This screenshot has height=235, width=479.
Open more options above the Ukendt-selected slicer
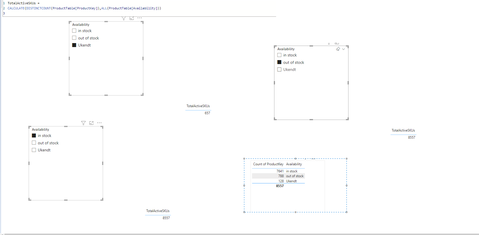pyautogui.click(x=140, y=18)
